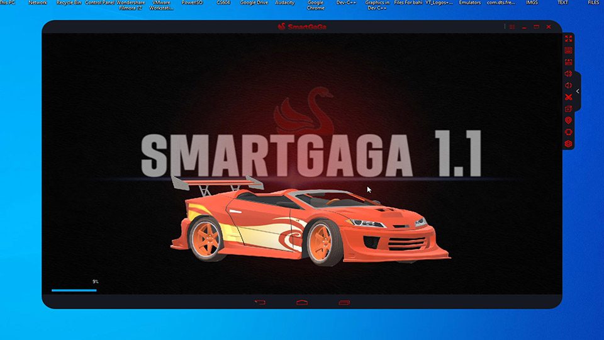Select the Files For bahi label

click(408, 3)
